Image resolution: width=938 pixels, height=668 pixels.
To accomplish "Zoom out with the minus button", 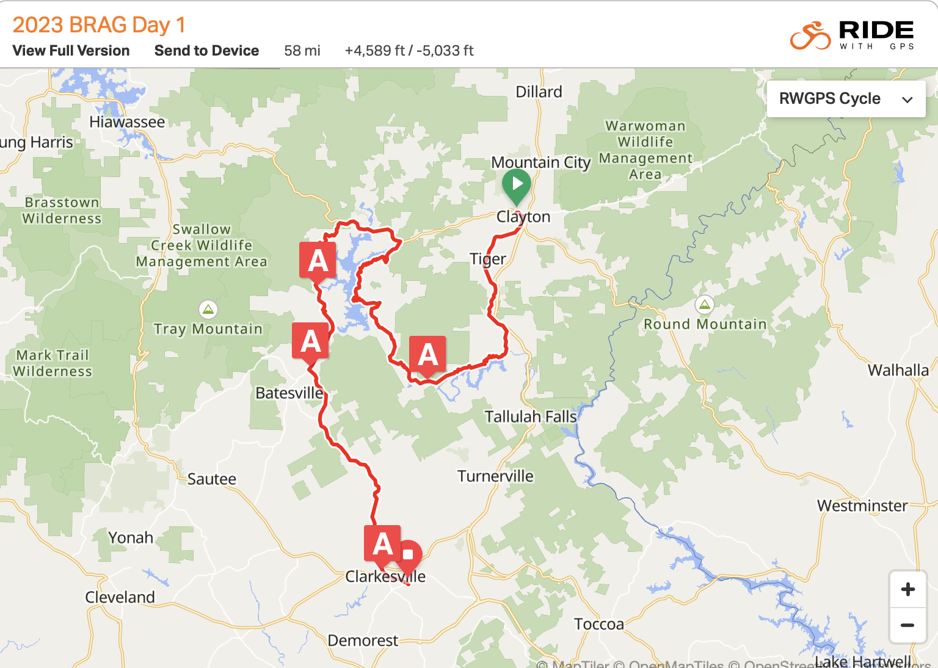I will 908,625.
